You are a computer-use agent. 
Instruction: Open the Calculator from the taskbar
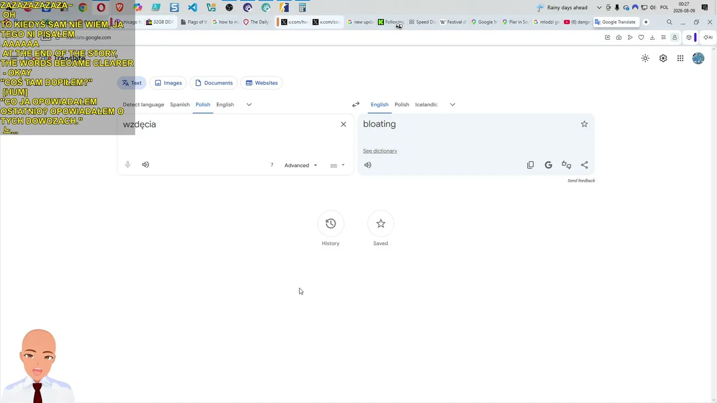click(x=302, y=8)
